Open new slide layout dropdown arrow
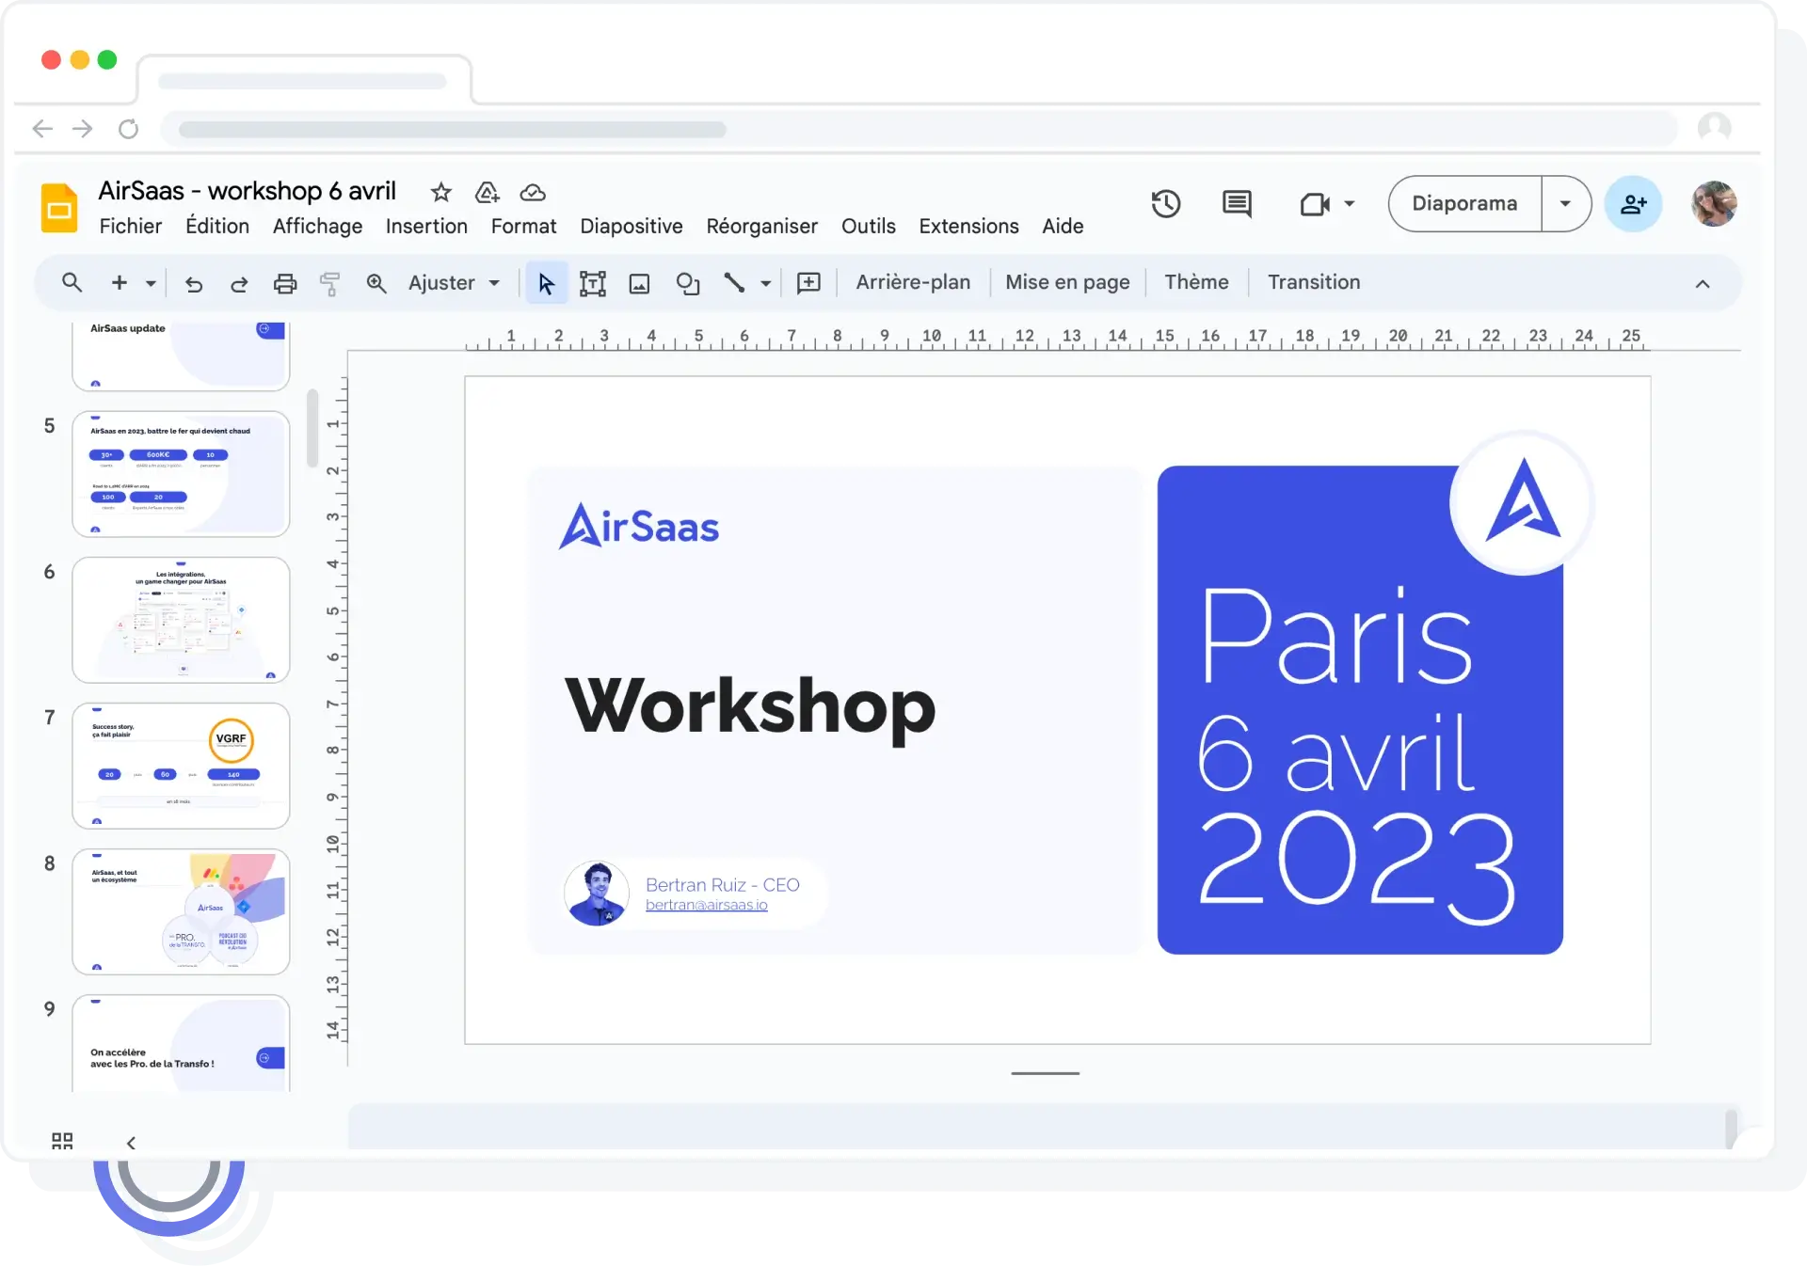Image resolution: width=1807 pixels, height=1266 pixels. click(151, 283)
